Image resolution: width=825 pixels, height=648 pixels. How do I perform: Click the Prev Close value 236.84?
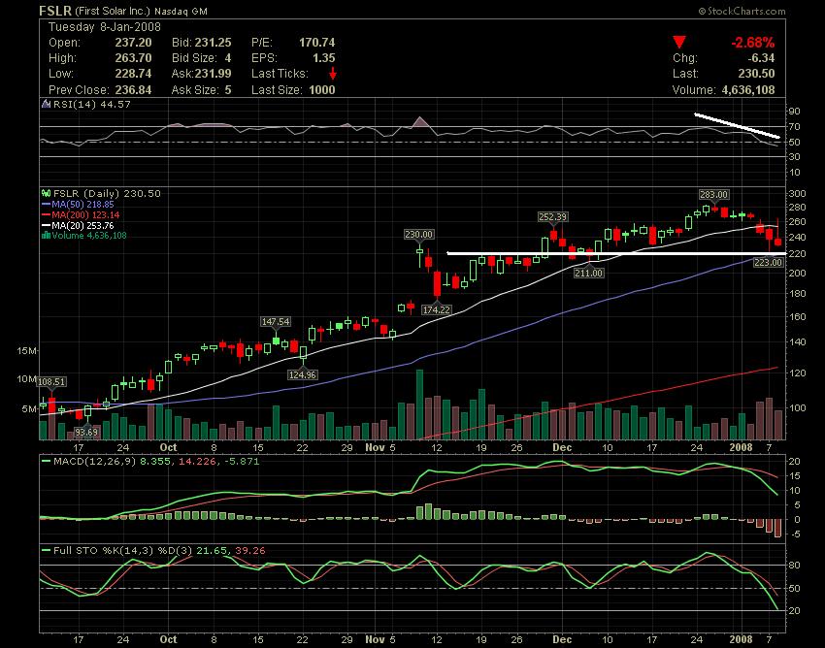pos(133,90)
